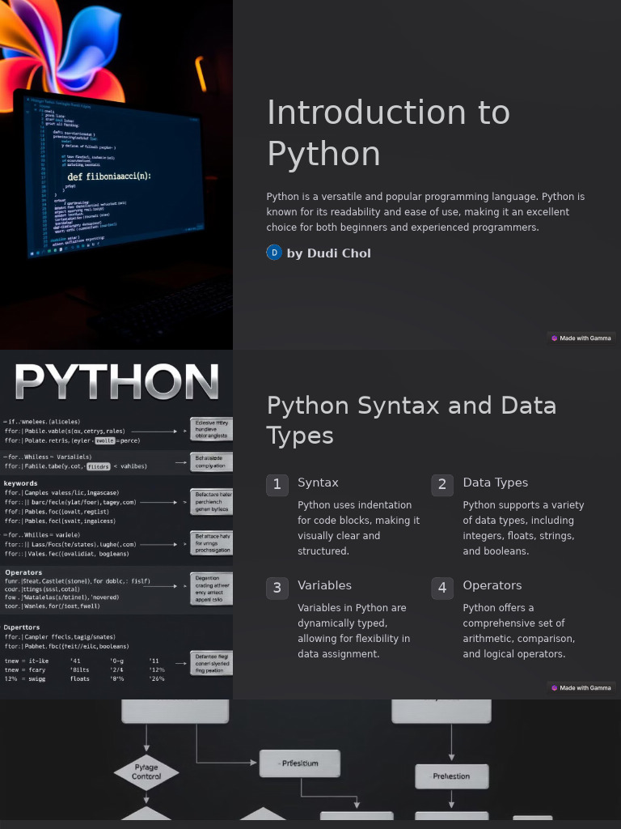Image resolution: width=621 pixels, height=829 pixels.
Task: Click the metallic "PYTHON" title image
Action: tap(116, 382)
